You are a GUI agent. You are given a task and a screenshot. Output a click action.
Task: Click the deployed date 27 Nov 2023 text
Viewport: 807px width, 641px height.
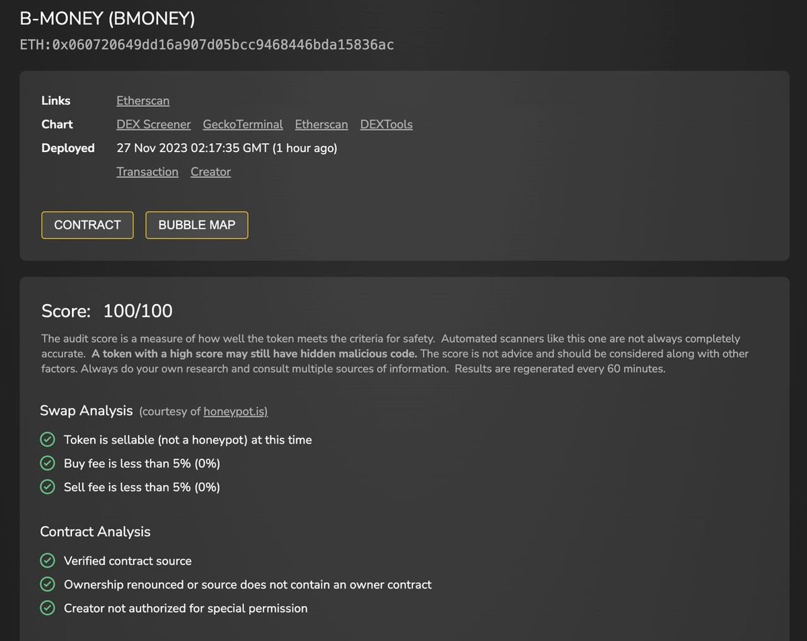227,148
